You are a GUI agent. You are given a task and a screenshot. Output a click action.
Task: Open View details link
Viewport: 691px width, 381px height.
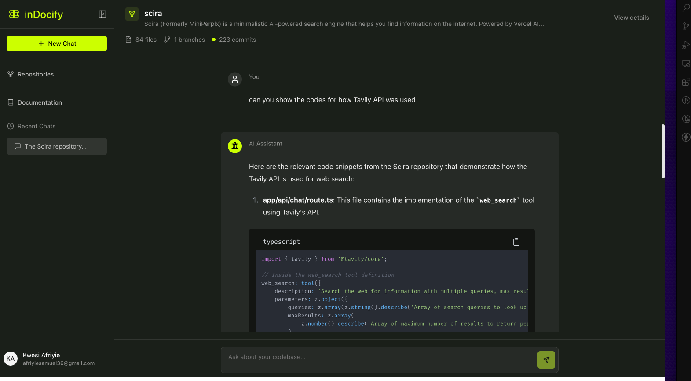click(x=632, y=18)
